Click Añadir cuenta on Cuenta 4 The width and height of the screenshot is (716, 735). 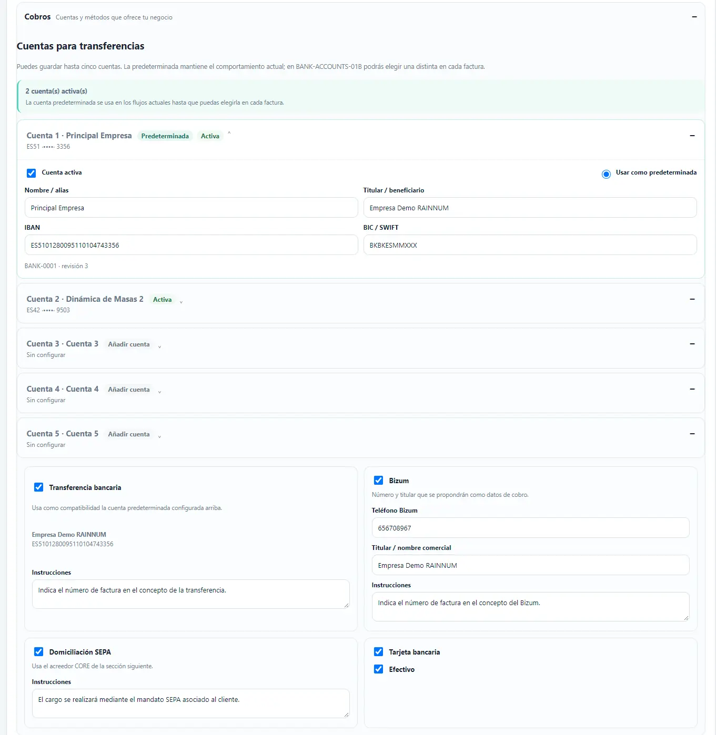pos(129,390)
